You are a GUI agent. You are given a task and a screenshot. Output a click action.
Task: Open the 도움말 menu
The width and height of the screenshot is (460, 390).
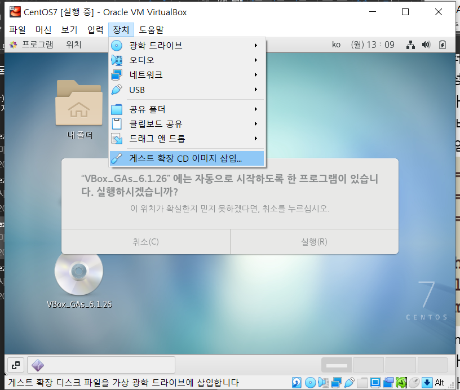click(x=151, y=30)
